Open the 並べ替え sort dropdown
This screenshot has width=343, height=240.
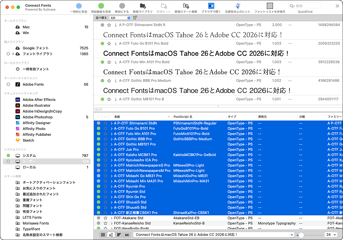[120, 18]
